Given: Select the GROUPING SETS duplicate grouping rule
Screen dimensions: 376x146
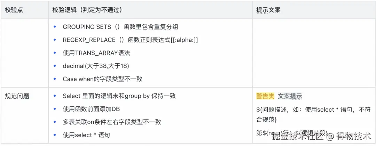Looking at the screenshot, I should 120,27.
